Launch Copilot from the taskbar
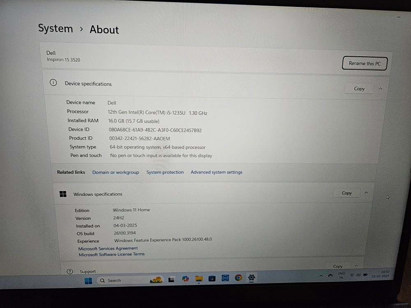The width and height of the screenshot is (411, 308). 185,279
